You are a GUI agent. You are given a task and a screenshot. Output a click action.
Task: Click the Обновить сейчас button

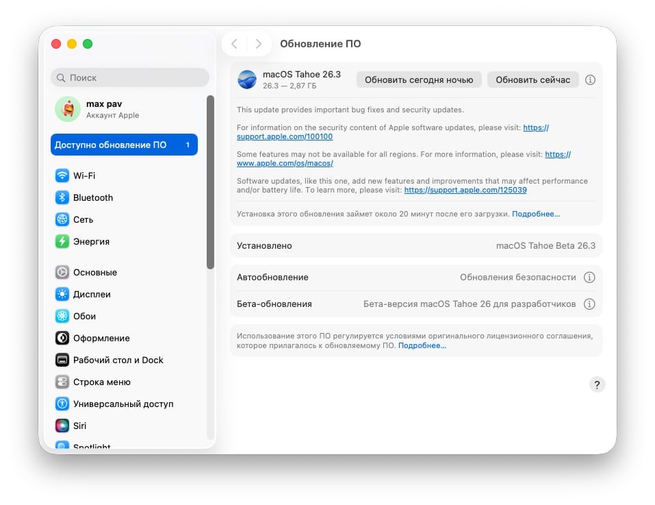tap(532, 80)
